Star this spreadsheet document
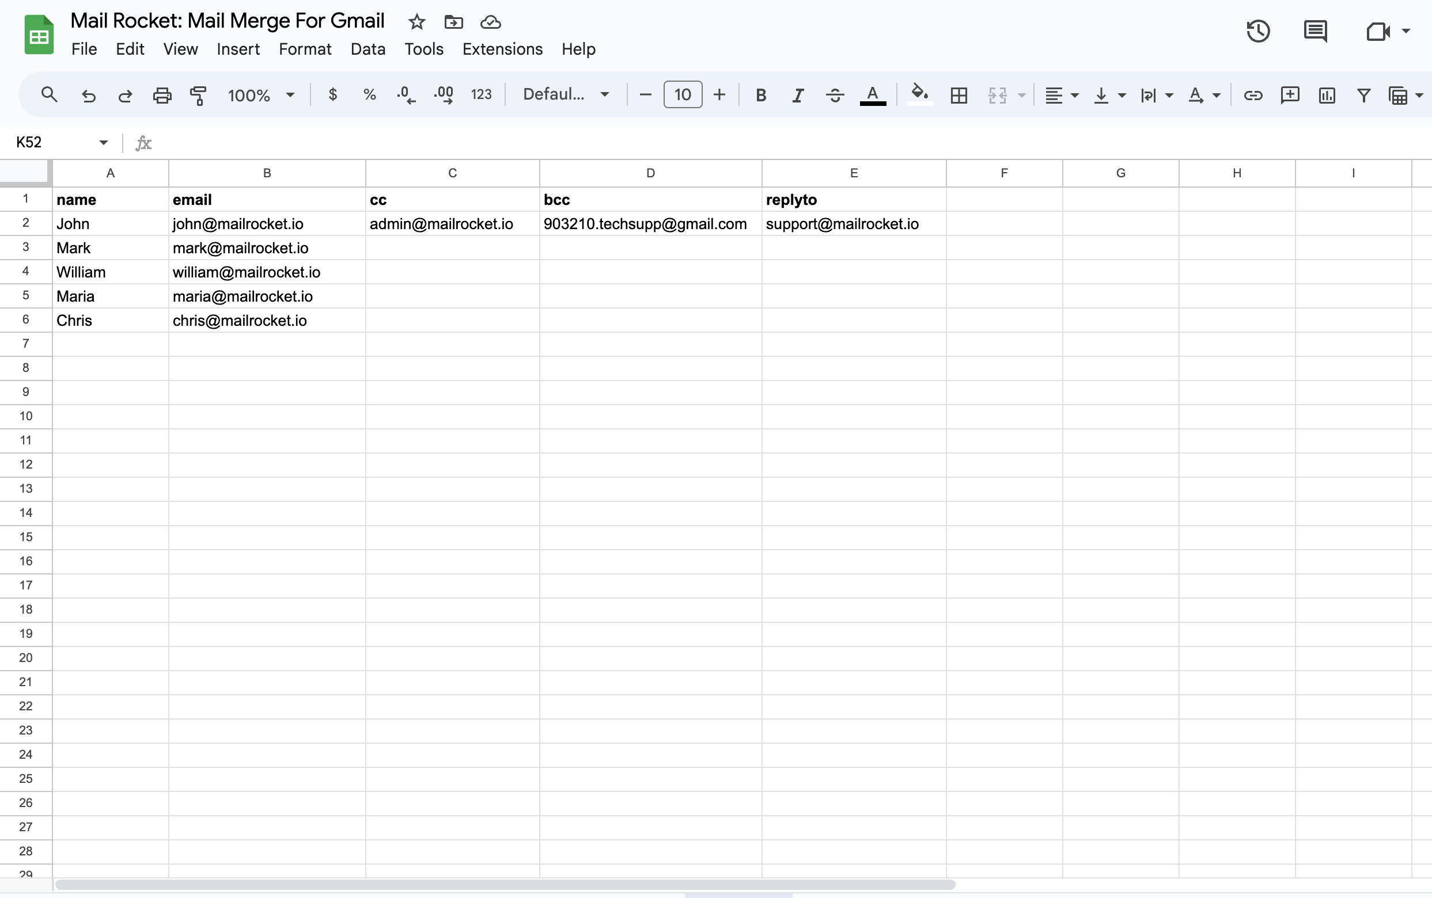Viewport: 1432px width, 898px height. [x=416, y=22]
